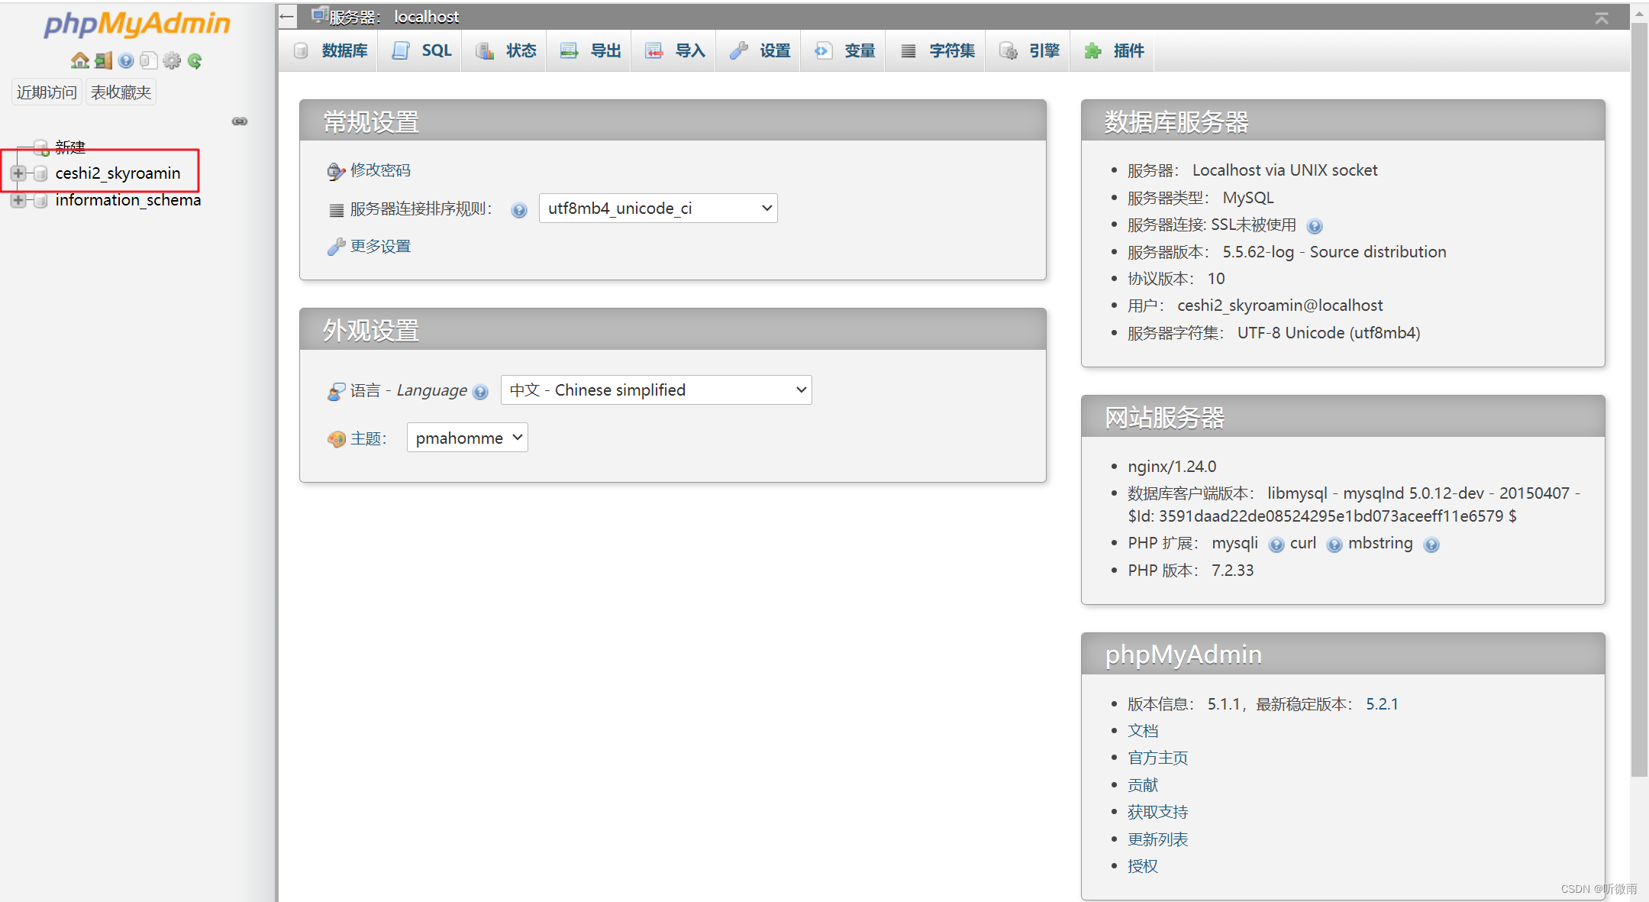Click the log out door icon
The width and height of the screenshot is (1649, 902).
click(103, 60)
